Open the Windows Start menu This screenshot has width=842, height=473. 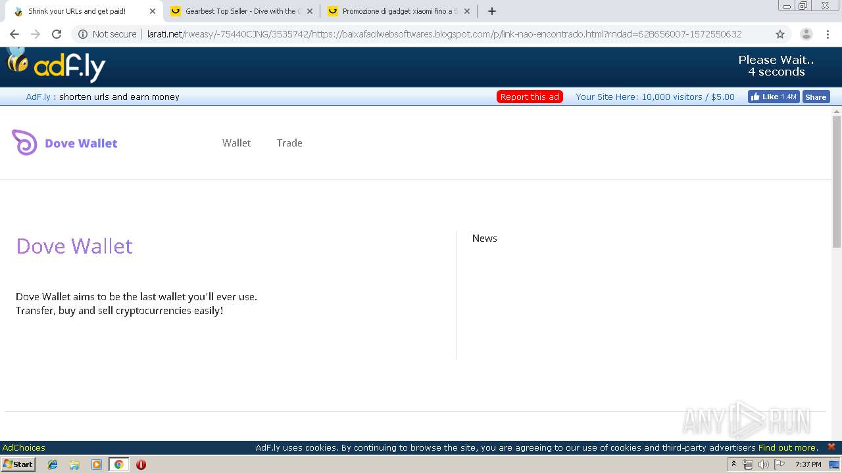18,464
